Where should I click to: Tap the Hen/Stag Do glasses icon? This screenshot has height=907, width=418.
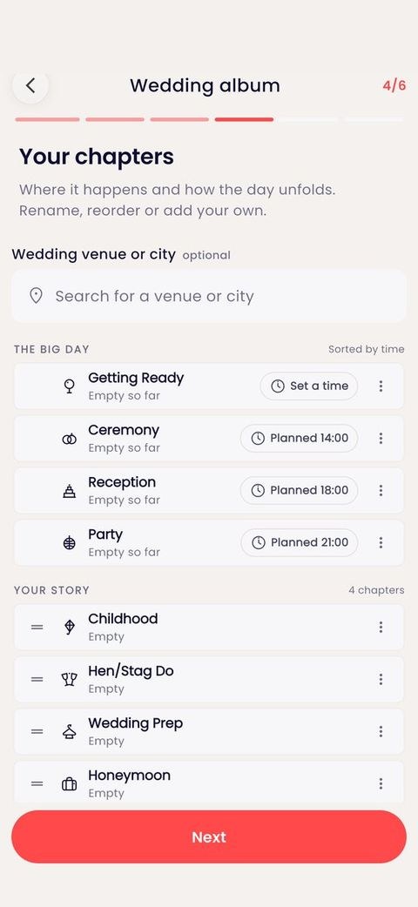(69, 679)
